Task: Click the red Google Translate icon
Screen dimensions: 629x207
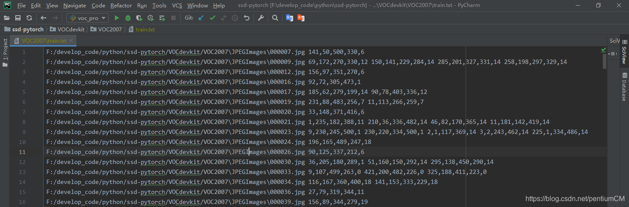Action: [301, 18]
